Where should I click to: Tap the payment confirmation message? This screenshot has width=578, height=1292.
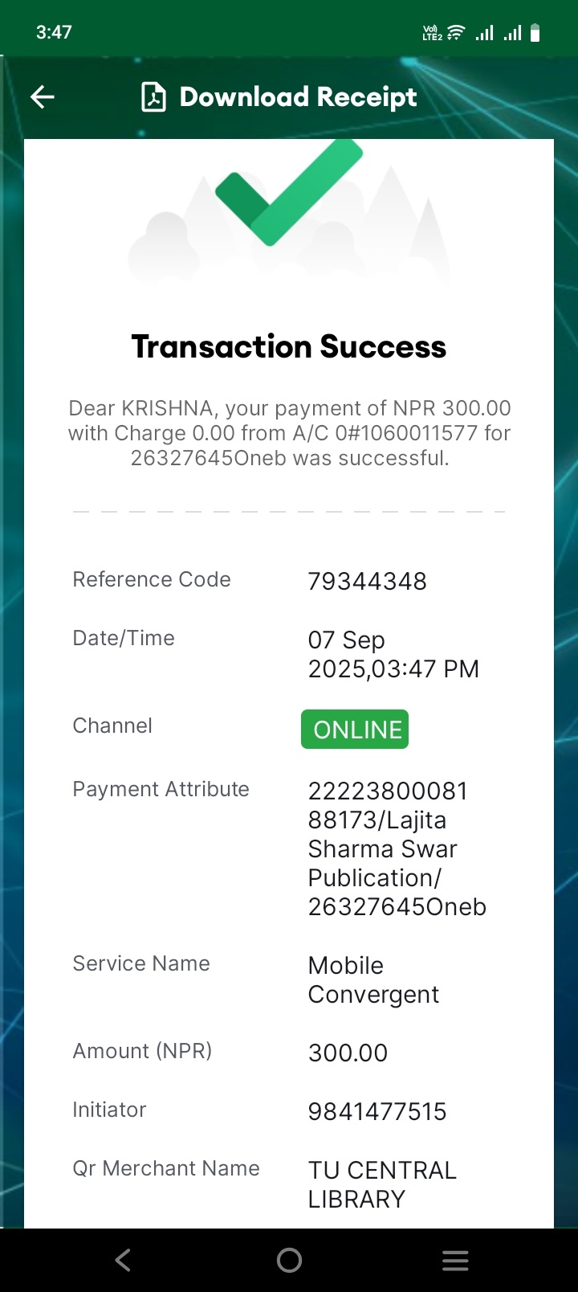pyautogui.click(x=289, y=433)
